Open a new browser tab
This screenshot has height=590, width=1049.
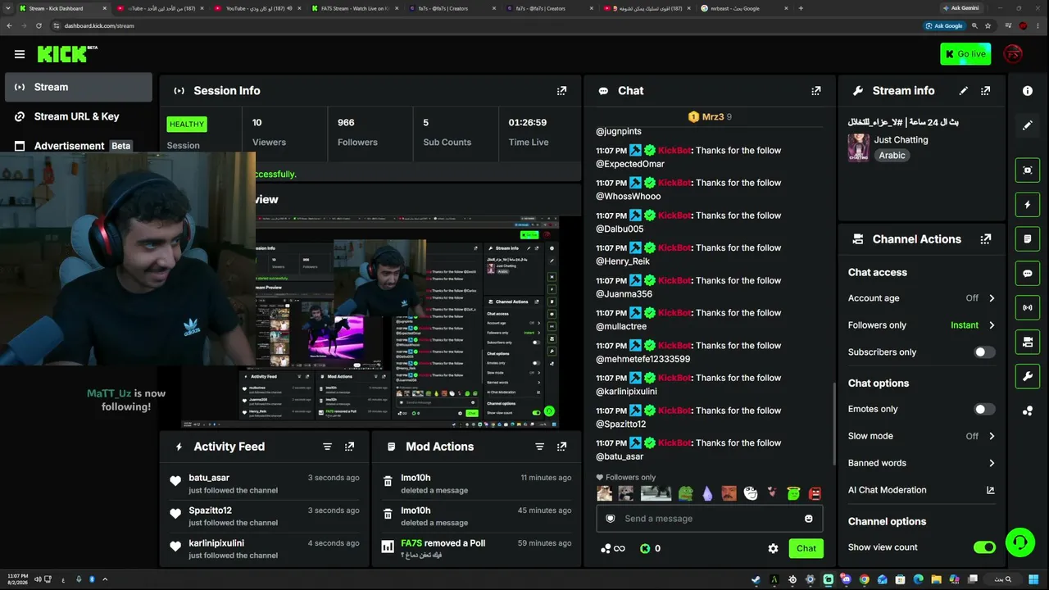(801, 8)
